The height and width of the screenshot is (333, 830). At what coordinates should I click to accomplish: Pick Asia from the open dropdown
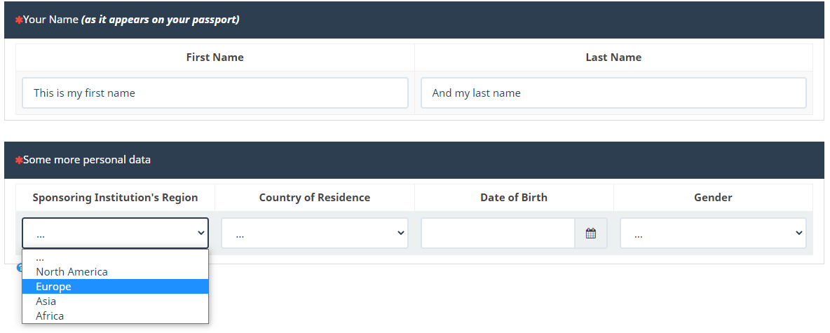click(x=46, y=301)
